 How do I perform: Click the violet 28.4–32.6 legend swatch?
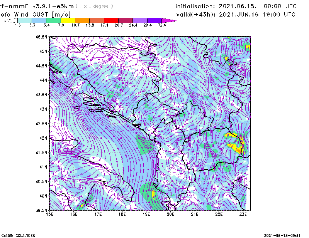[x=154, y=20]
